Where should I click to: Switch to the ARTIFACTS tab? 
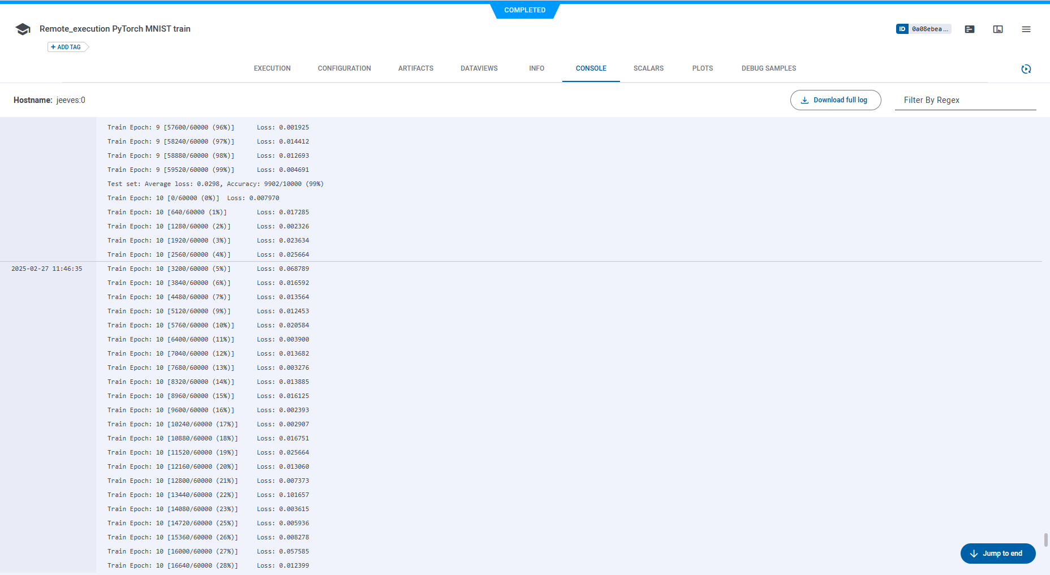tap(415, 68)
